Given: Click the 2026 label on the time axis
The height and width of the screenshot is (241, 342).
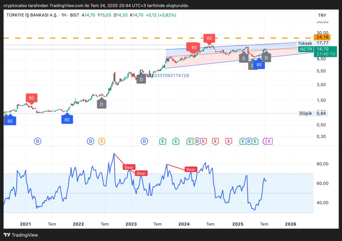Looking at the screenshot, I should point(290,224).
